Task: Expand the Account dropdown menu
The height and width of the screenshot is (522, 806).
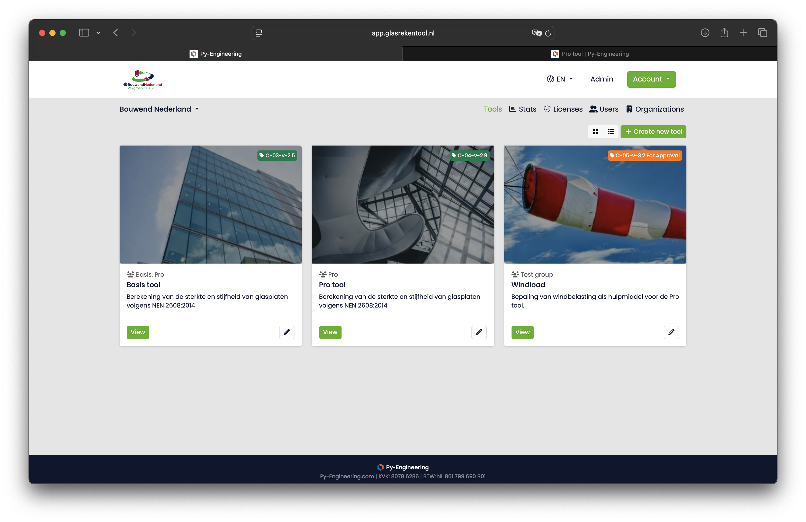Action: tap(651, 79)
